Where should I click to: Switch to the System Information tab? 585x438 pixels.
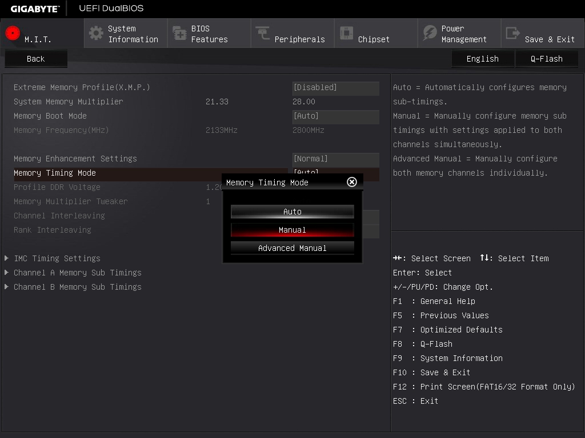point(126,34)
